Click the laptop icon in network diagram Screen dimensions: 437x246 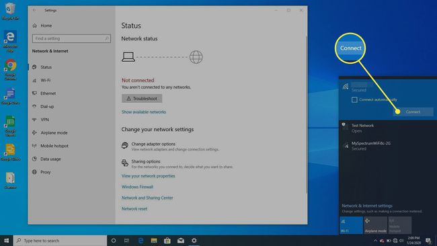128,57
